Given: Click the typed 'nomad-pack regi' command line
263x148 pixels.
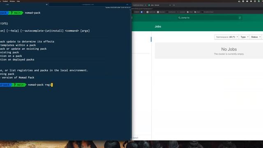Looking at the screenshot, I should 39,85.
